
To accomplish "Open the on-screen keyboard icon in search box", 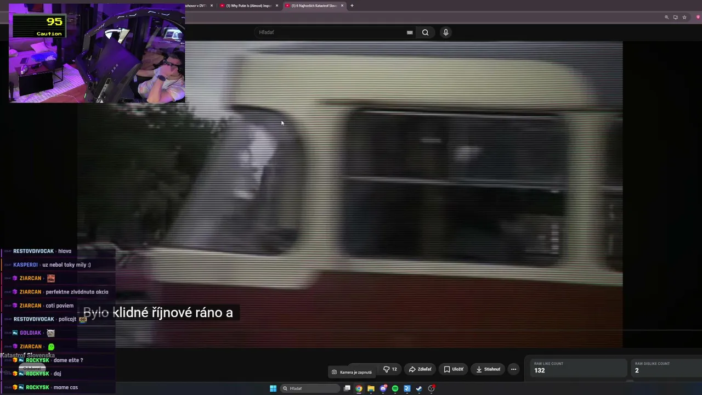I will [410, 32].
